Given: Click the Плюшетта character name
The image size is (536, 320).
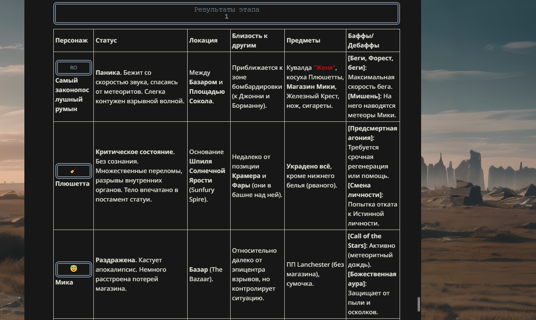Looking at the screenshot, I should [x=72, y=184].
